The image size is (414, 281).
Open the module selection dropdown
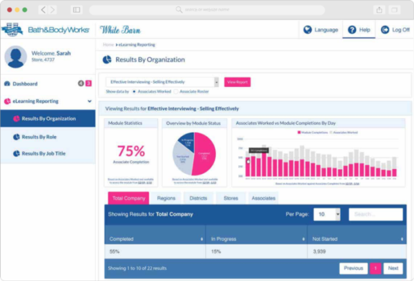click(162, 82)
